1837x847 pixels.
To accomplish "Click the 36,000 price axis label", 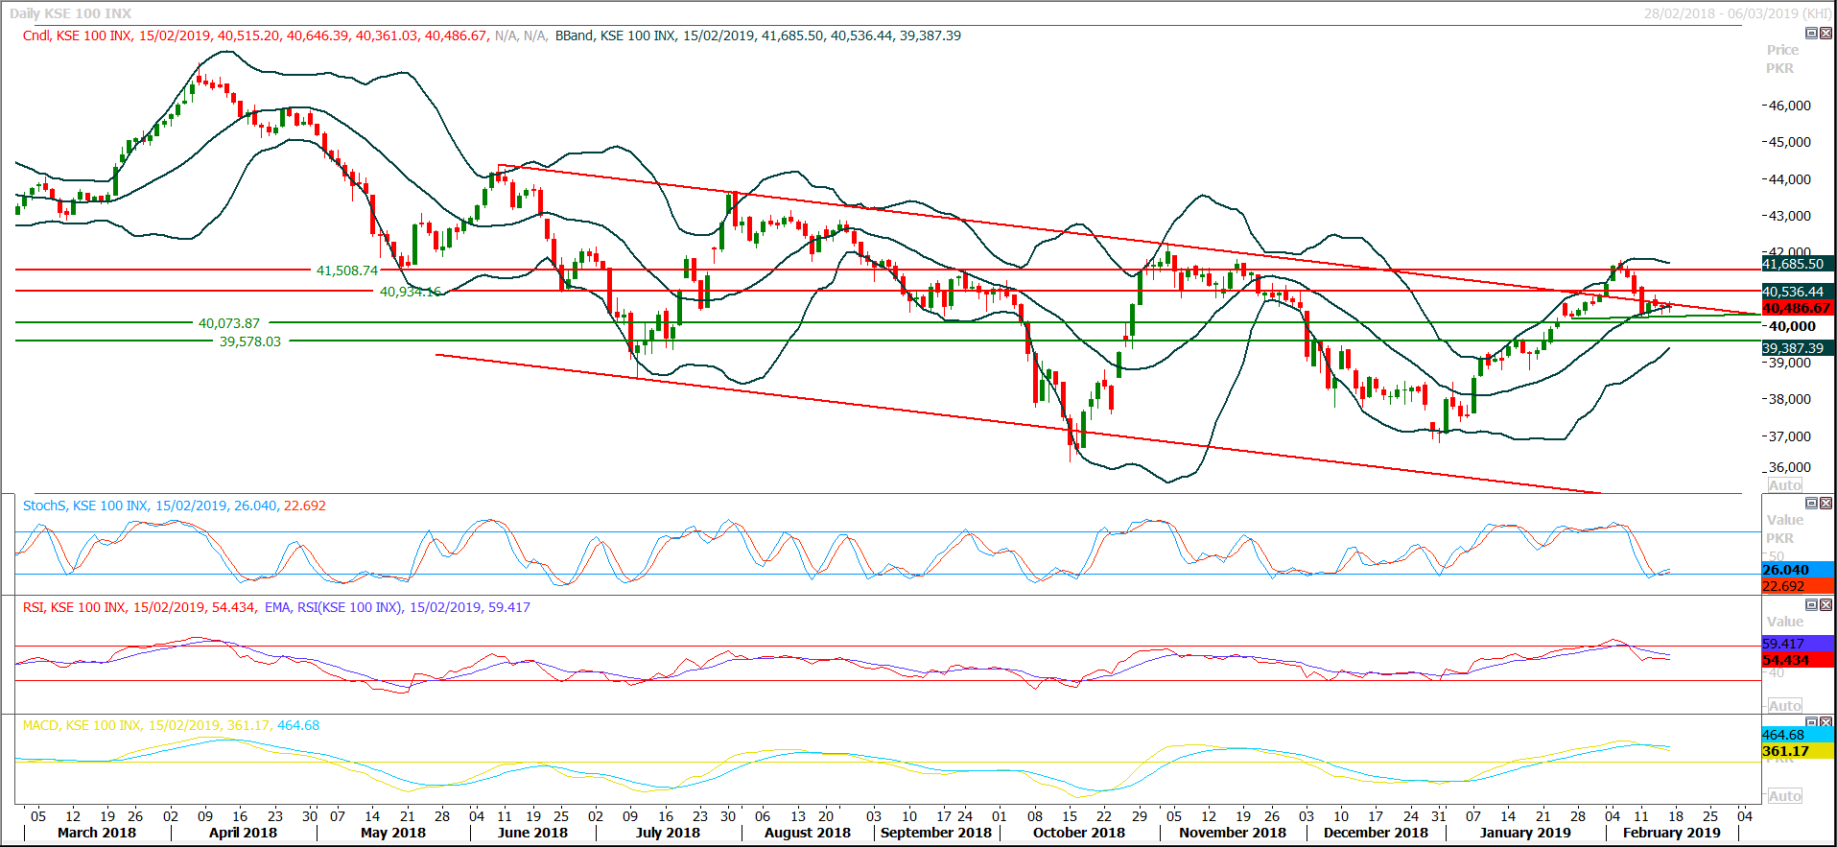I will point(1790,468).
